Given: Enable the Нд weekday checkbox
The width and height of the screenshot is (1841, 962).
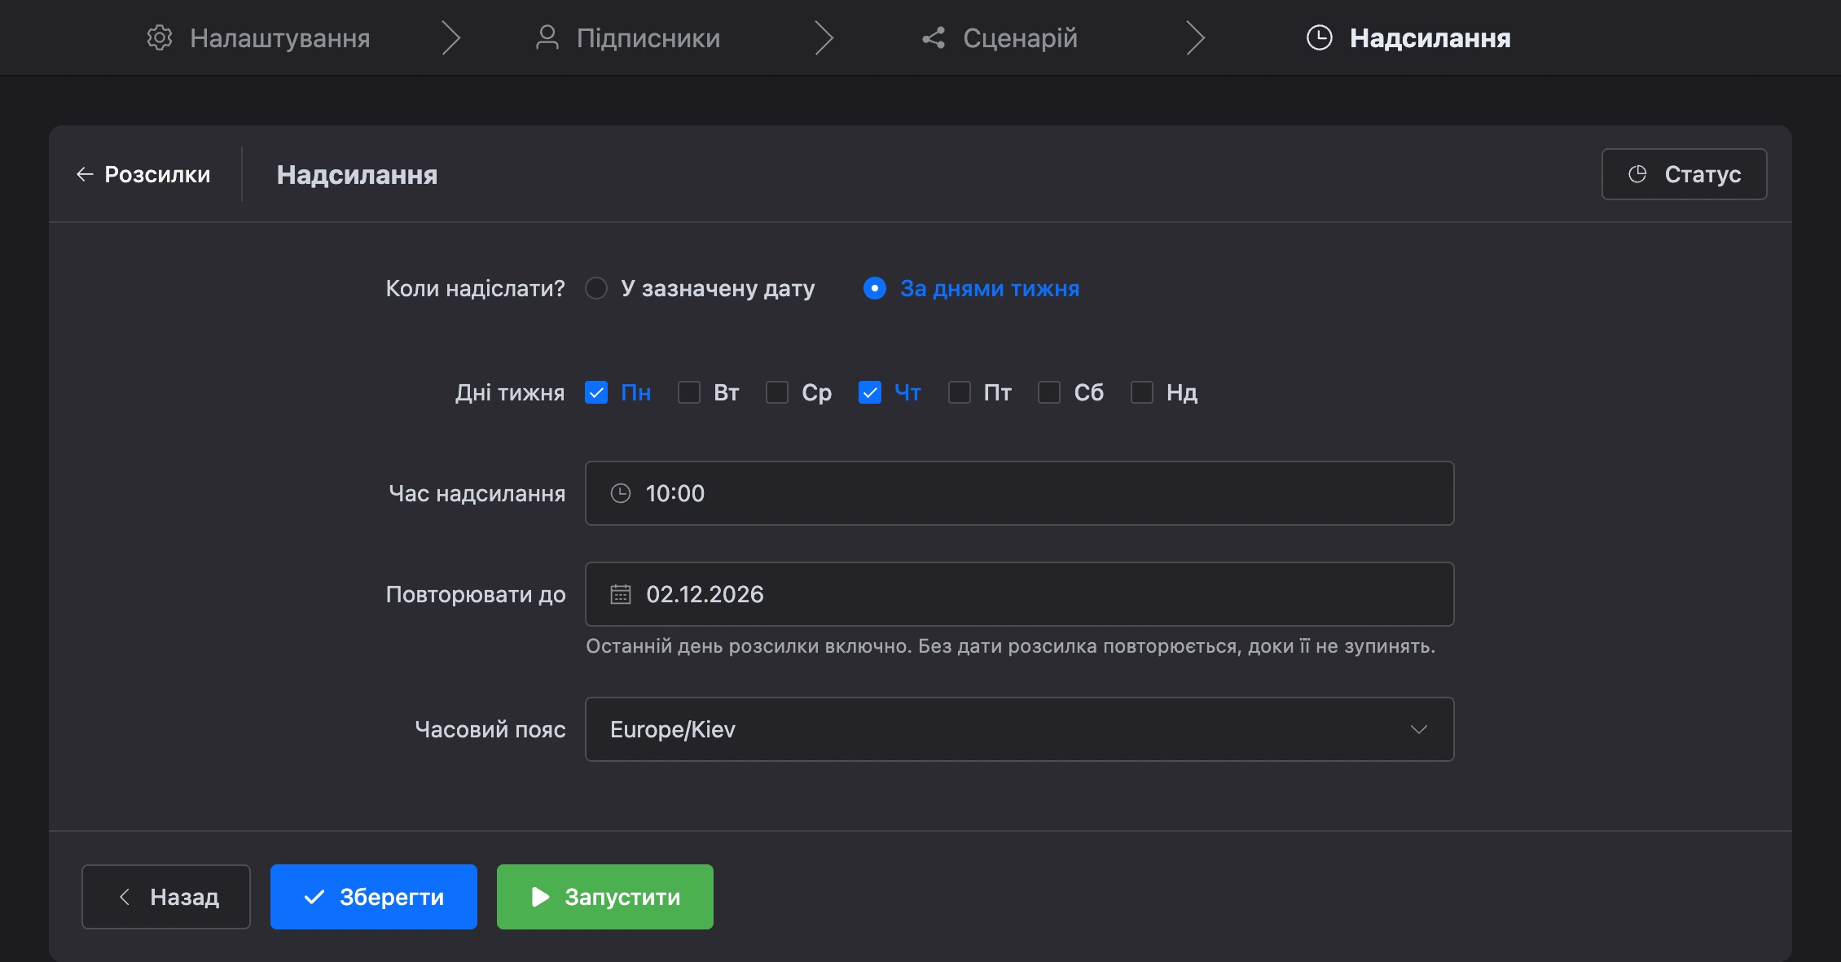Looking at the screenshot, I should tap(1142, 392).
